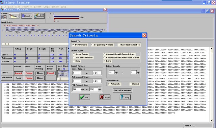
Task: Click sequence view scroll-left arrow
Action: [4, 44]
